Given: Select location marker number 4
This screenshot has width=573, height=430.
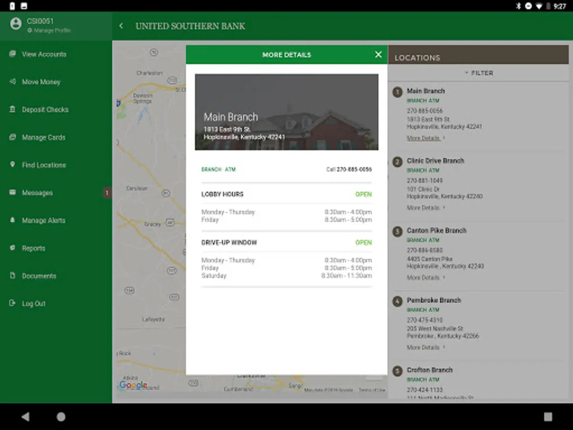Looking at the screenshot, I should pos(397,301).
